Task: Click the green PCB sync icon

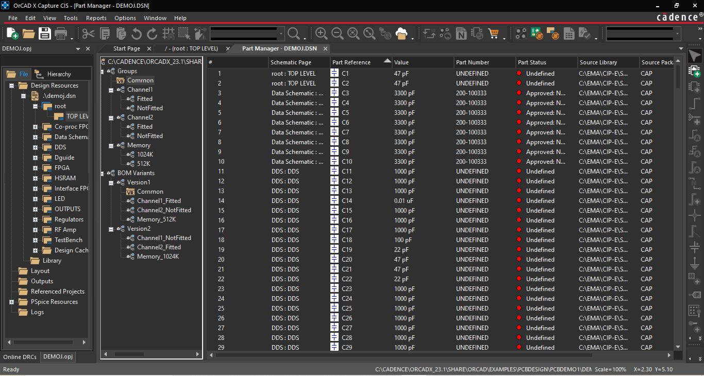Action: [537, 34]
